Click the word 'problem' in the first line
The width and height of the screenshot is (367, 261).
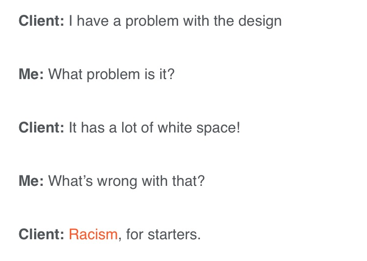pos(152,22)
